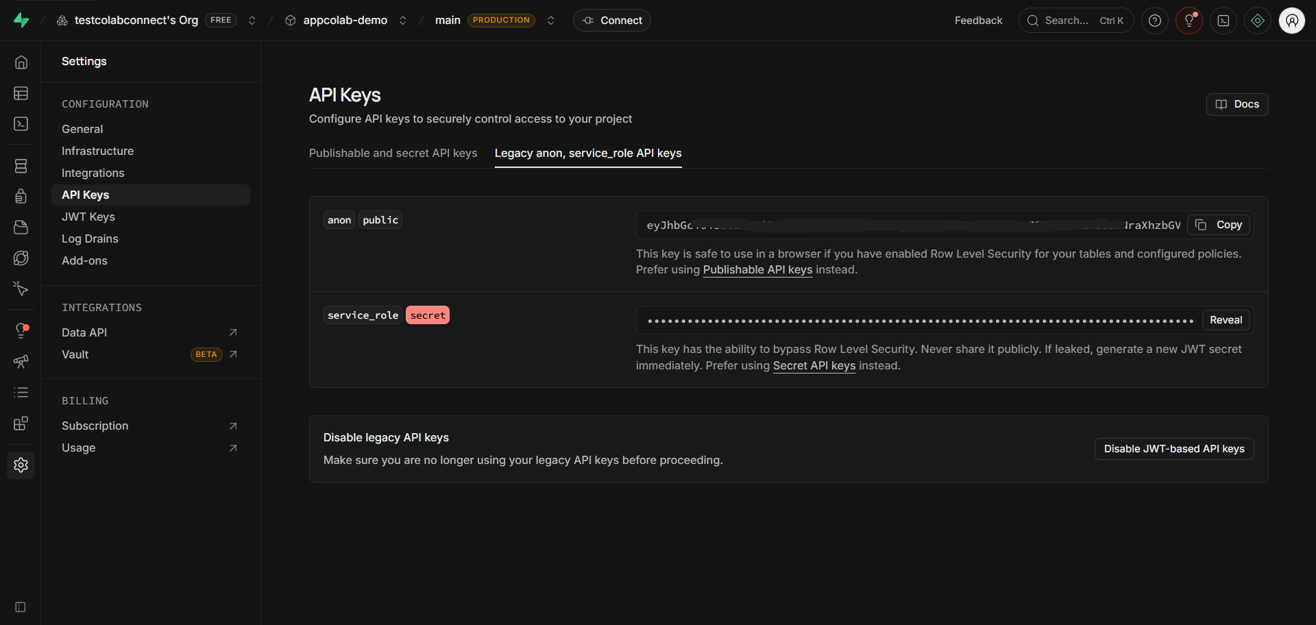Open the SQL Editor icon

(21, 123)
